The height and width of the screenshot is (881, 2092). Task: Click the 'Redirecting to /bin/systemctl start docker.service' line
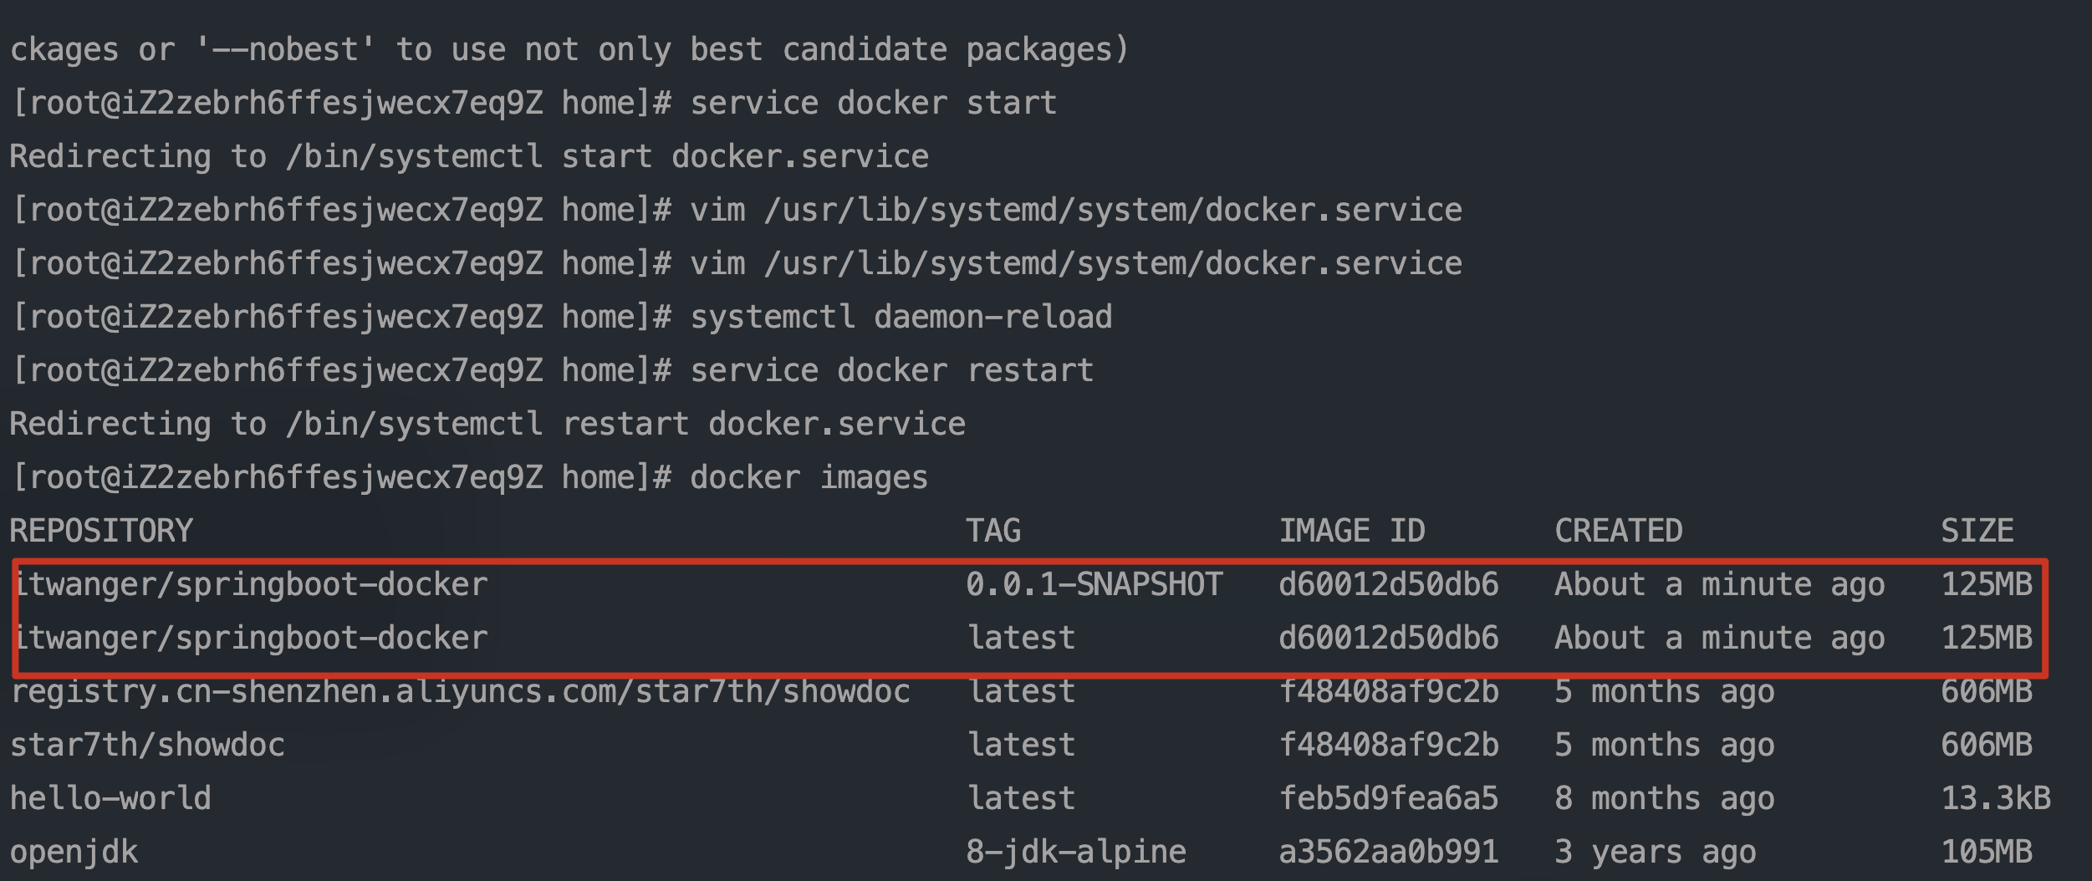[x=469, y=157]
